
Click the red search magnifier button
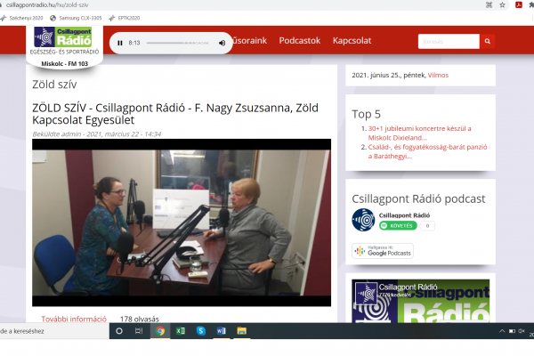coord(488,41)
